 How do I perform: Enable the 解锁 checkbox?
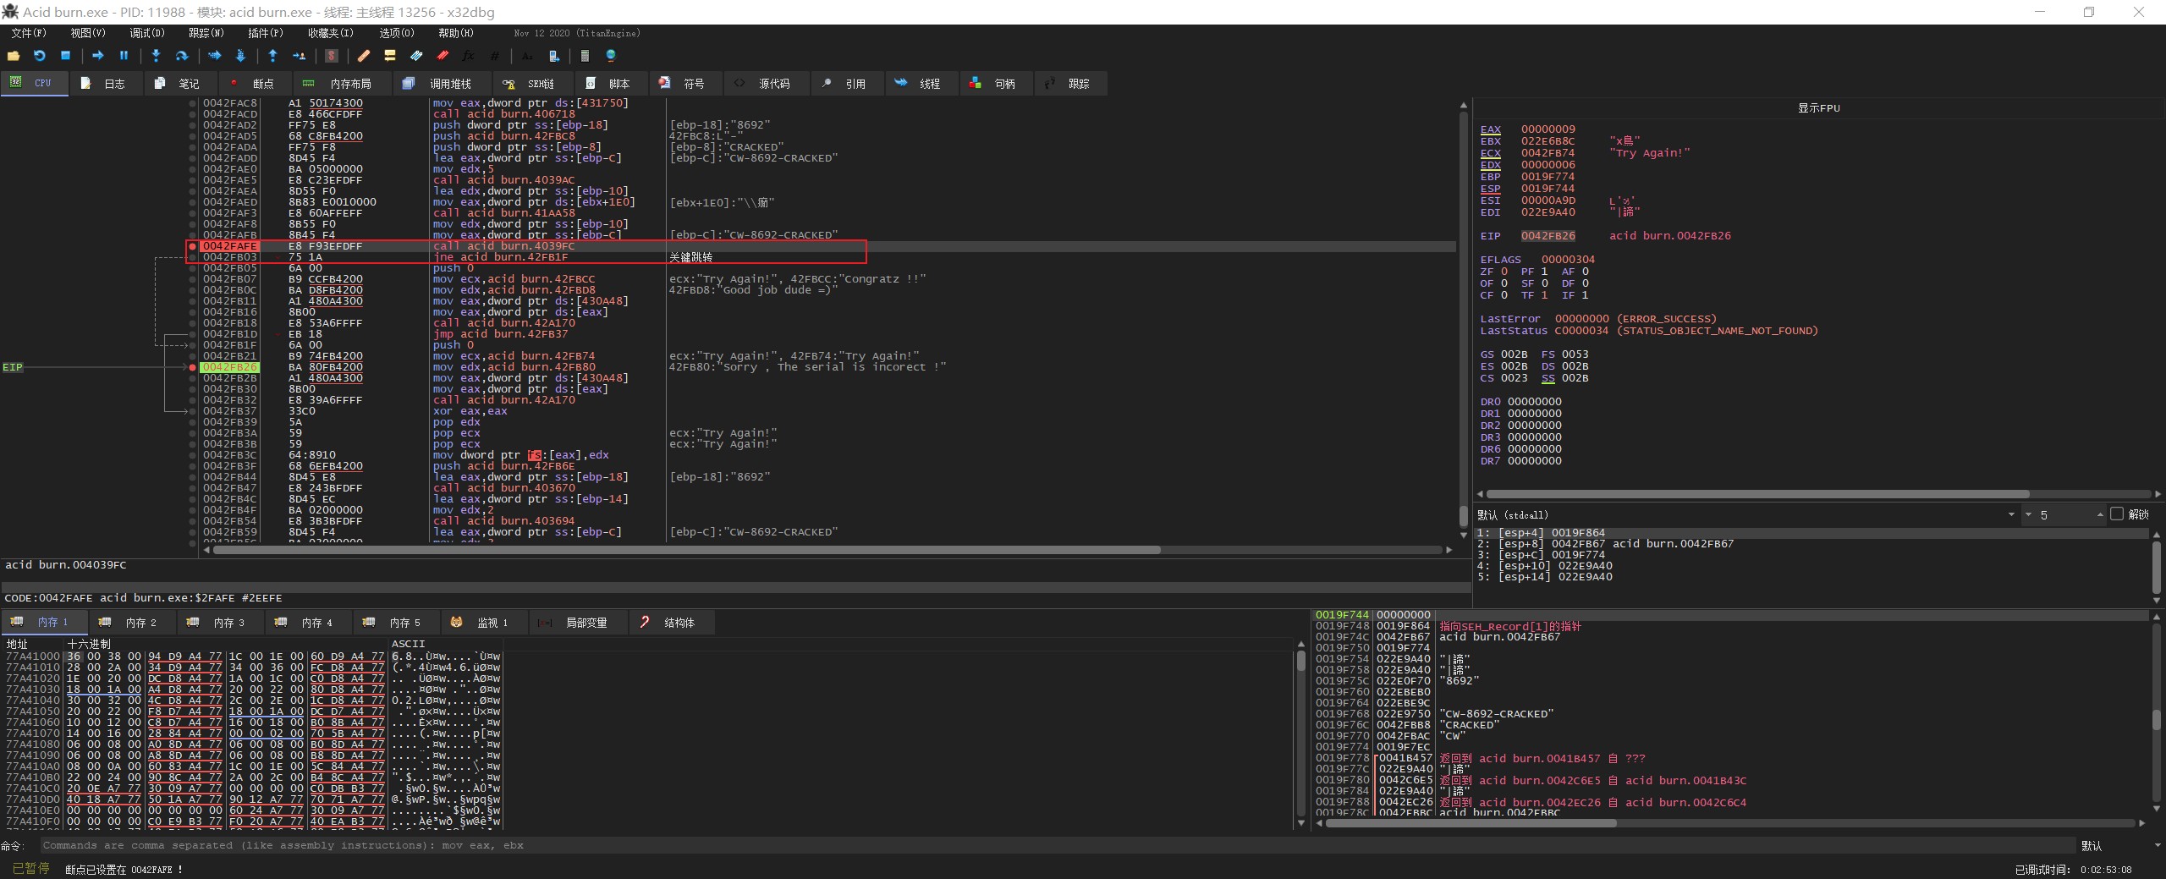[x=2117, y=514]
